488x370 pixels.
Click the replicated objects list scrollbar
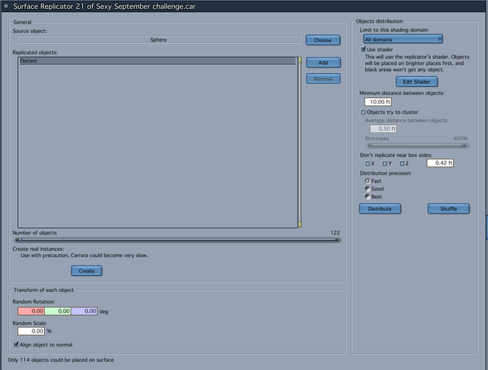300,142
